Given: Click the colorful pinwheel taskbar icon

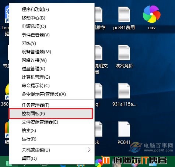Looking at the screenshot, I should (99, 163).
